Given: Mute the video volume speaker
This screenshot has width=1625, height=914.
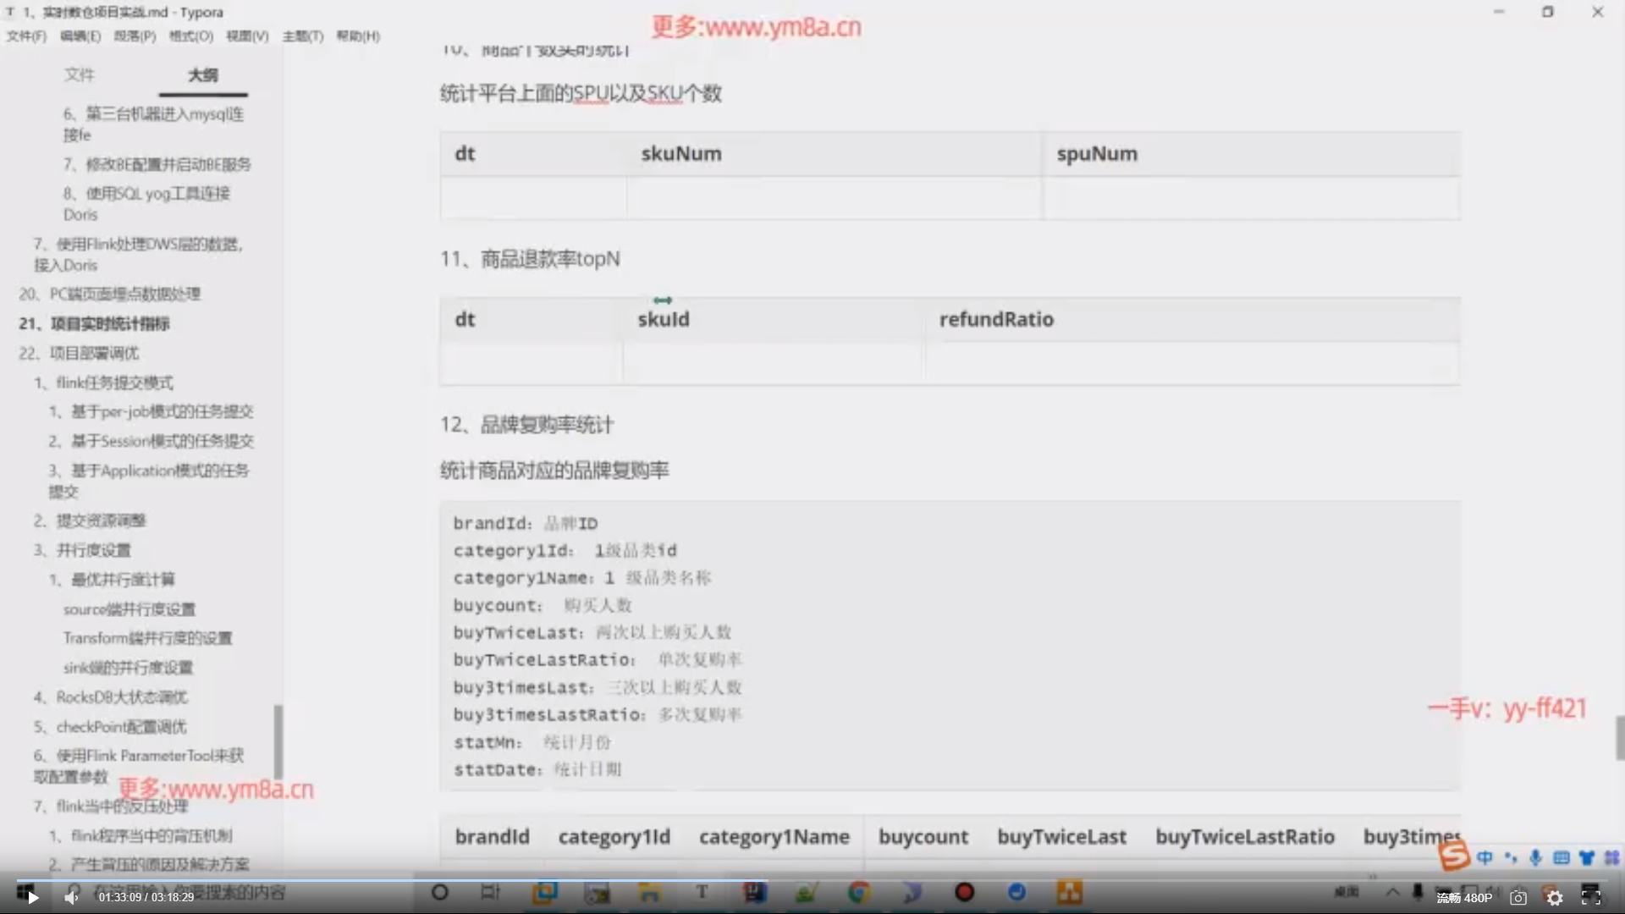Looking at the screenshot, I should pos(71,897).
